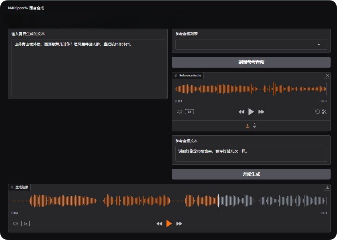Viewport: 337px width, 240px height.
Task: Click into the reference audio text field
Action: 251,154
